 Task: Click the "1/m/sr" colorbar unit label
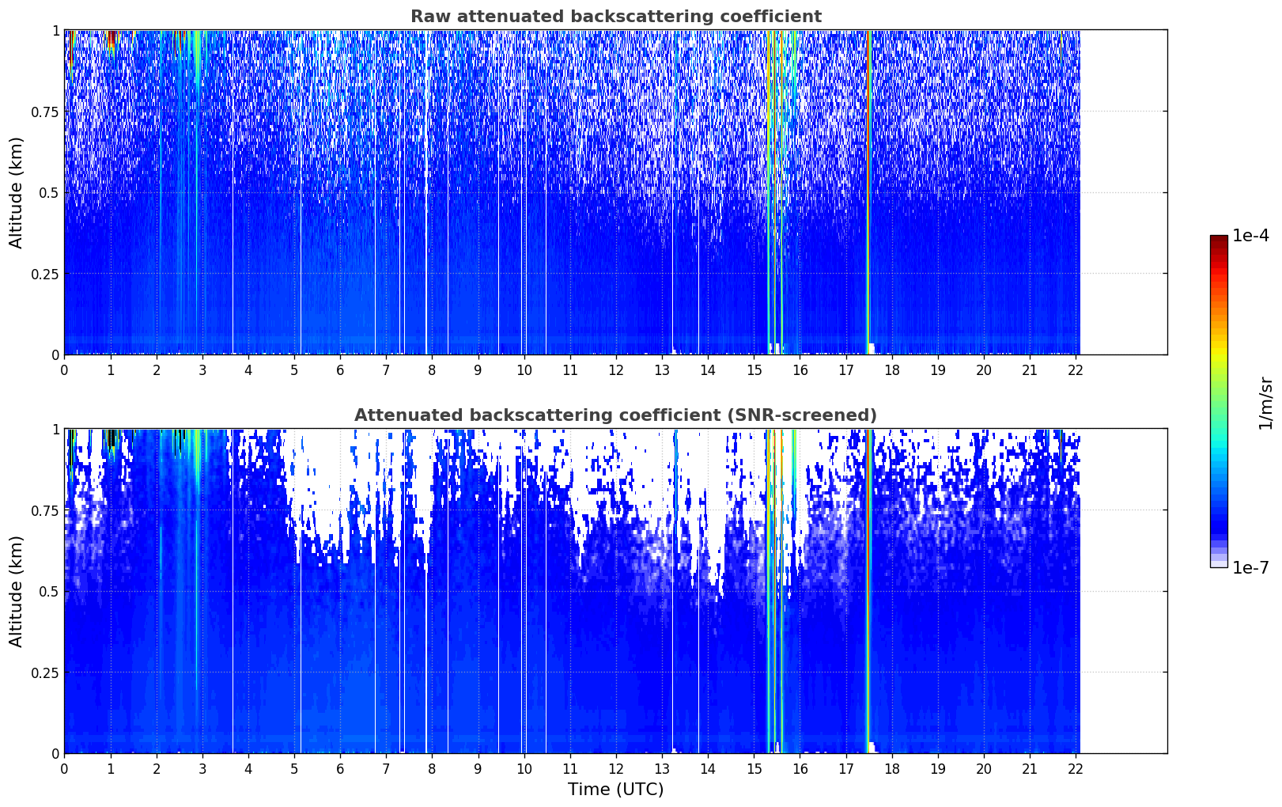[1265, 403]
